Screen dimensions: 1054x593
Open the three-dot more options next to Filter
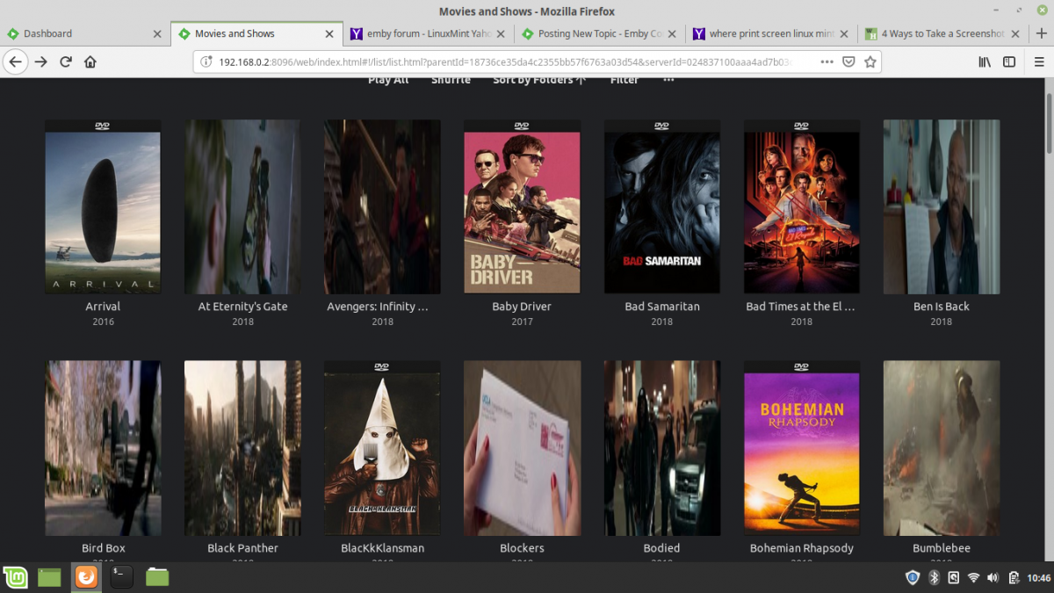click(x=668, y=80)
